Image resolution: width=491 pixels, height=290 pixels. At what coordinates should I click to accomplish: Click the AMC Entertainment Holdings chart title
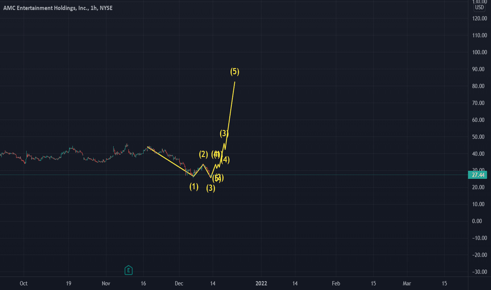click(58, 8)
